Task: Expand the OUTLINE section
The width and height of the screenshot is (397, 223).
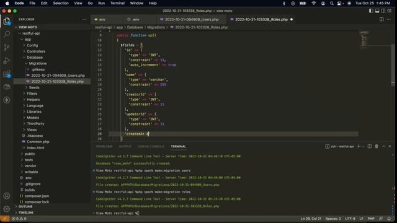Action: (25, 206)
